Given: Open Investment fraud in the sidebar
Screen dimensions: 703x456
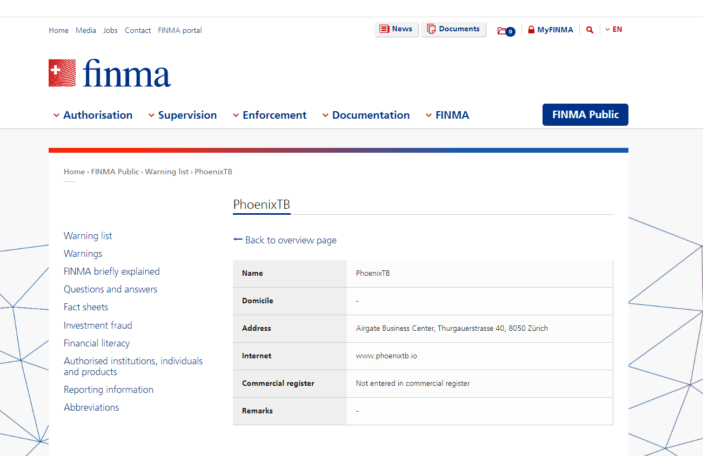Looking at the screenshot, I should [98, 325].
